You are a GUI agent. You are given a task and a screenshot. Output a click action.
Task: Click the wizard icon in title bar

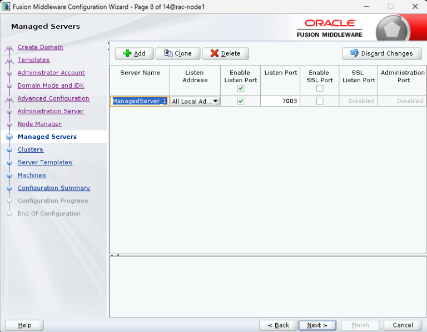[6, 7]
